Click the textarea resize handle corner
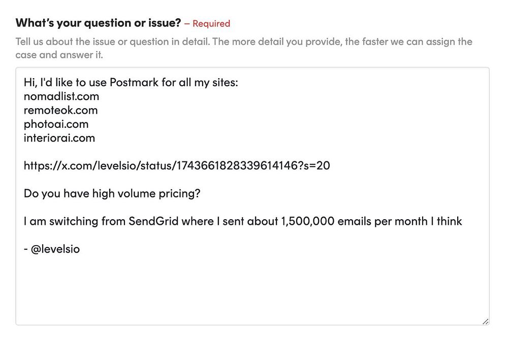The height and width of the screenshot is (339, 508). 485,321
